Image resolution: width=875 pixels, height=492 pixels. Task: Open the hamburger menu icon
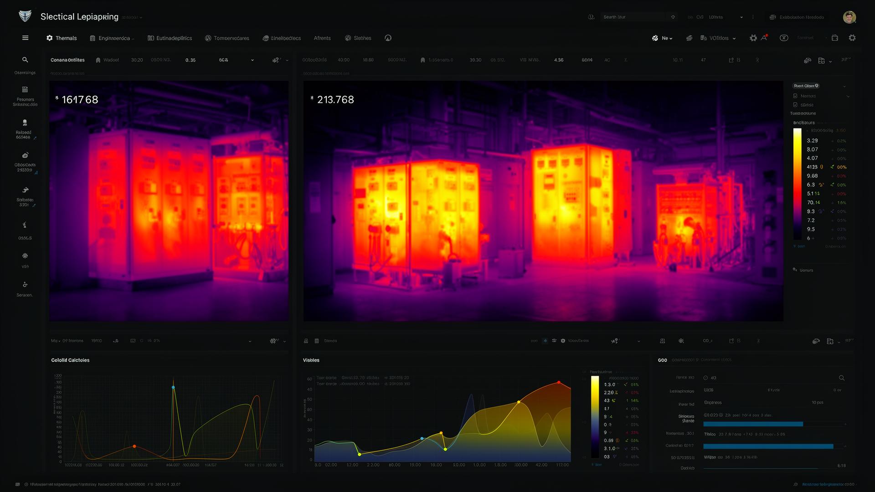(25, 38)
